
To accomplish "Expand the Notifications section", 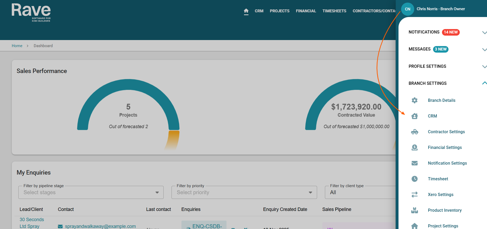I will (484, 32).
